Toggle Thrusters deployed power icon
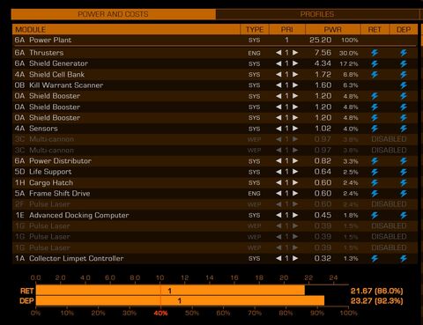 (x=404, y=53)
